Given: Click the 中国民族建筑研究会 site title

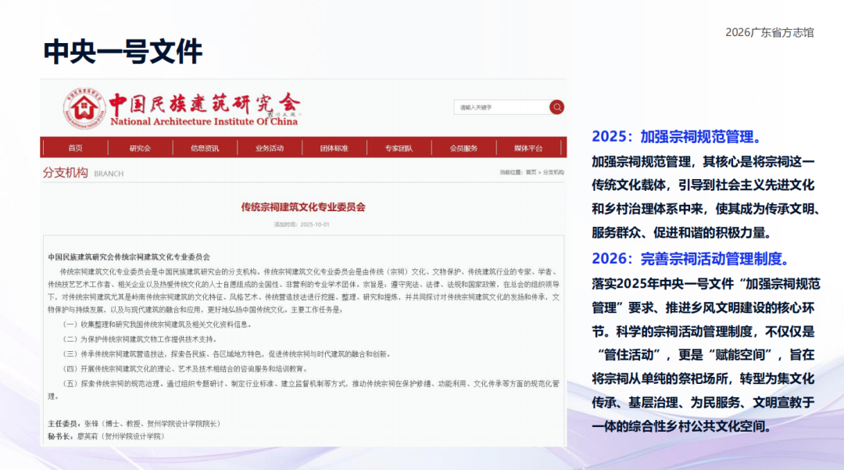Looking at the screenshot, I should 205,102.
